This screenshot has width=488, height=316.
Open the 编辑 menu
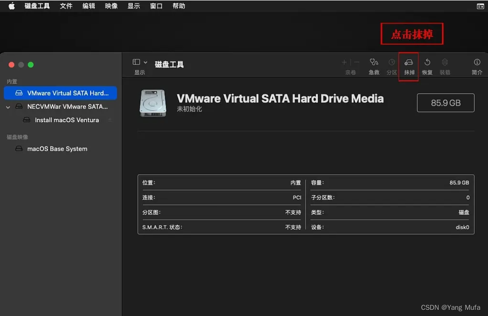(x=89, y=6)
